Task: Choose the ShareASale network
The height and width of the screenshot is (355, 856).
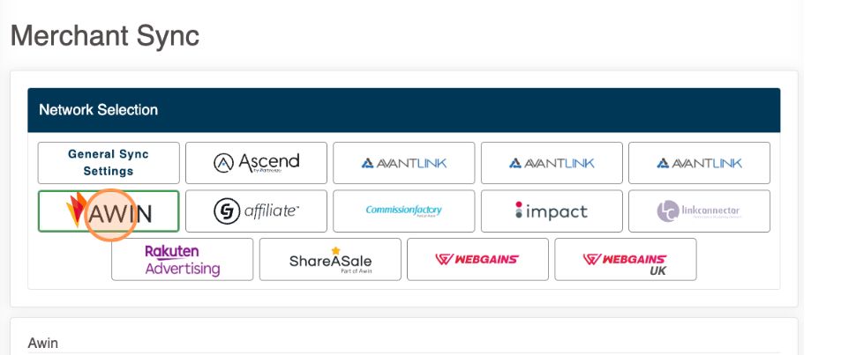Action: pyautogui.click(x=330, y=260)
